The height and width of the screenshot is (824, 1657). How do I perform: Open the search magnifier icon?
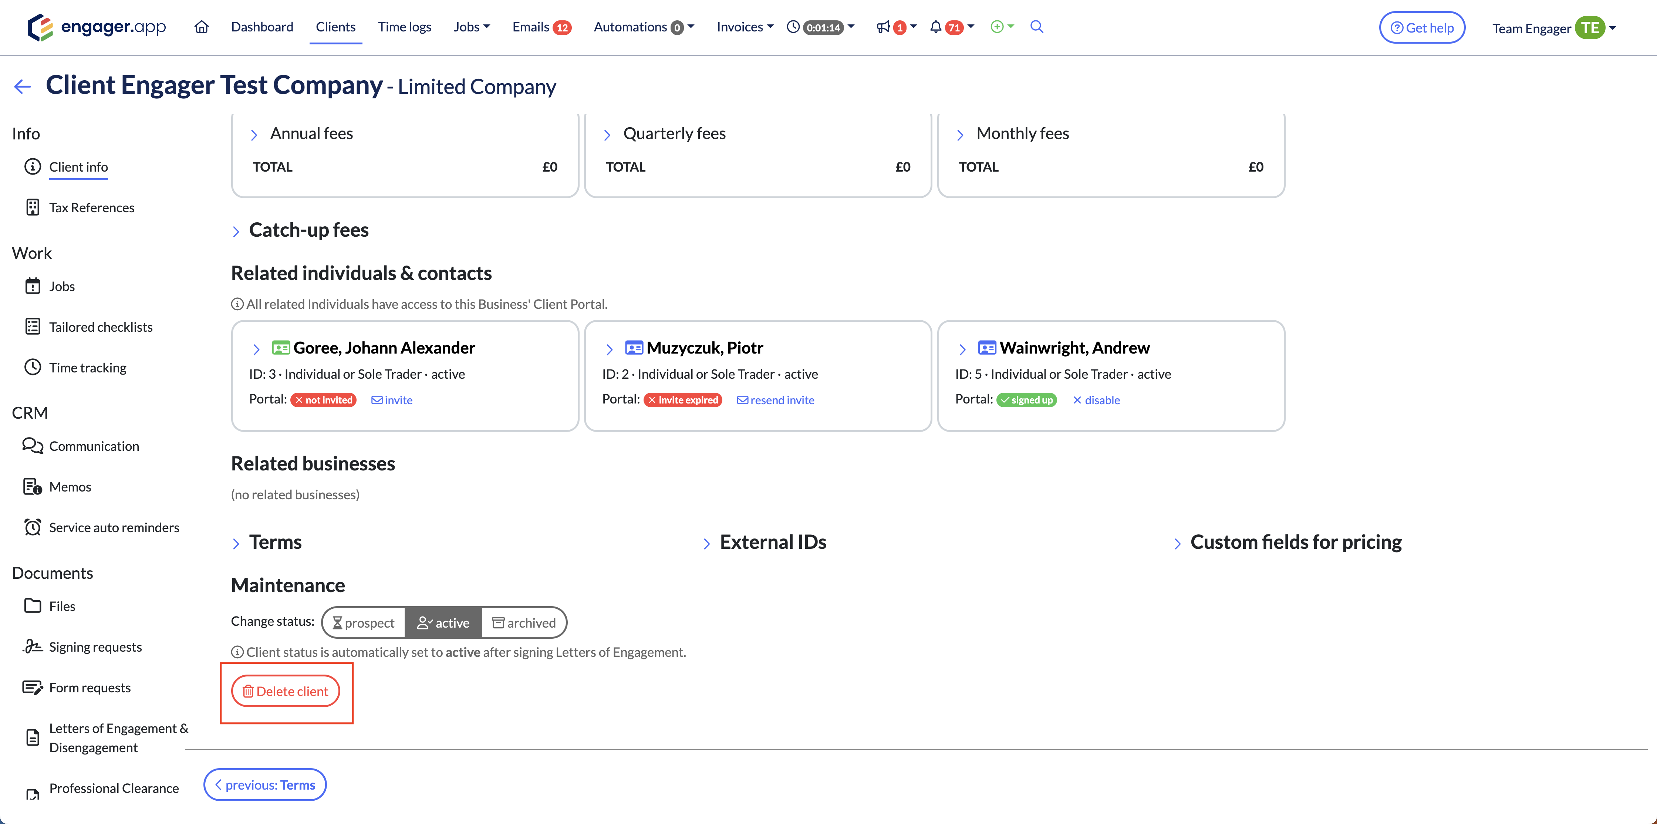1036,27
